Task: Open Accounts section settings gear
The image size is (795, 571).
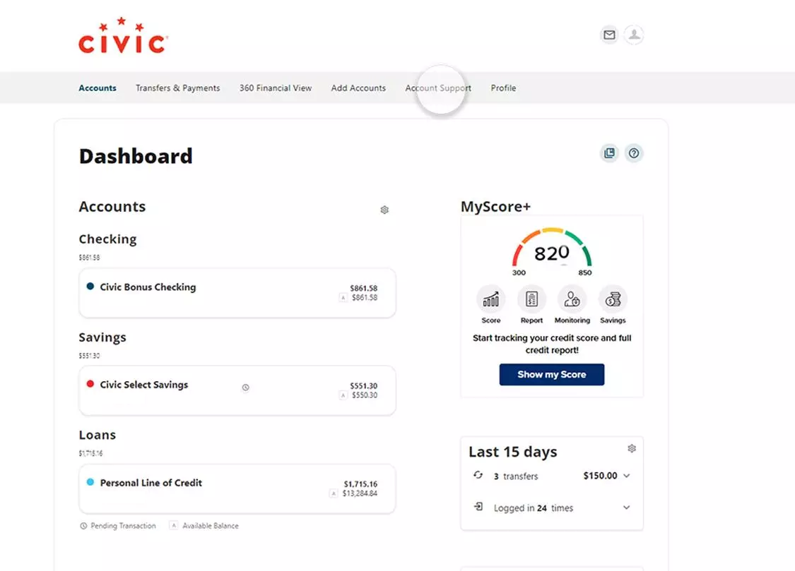Action: (384, 210)
